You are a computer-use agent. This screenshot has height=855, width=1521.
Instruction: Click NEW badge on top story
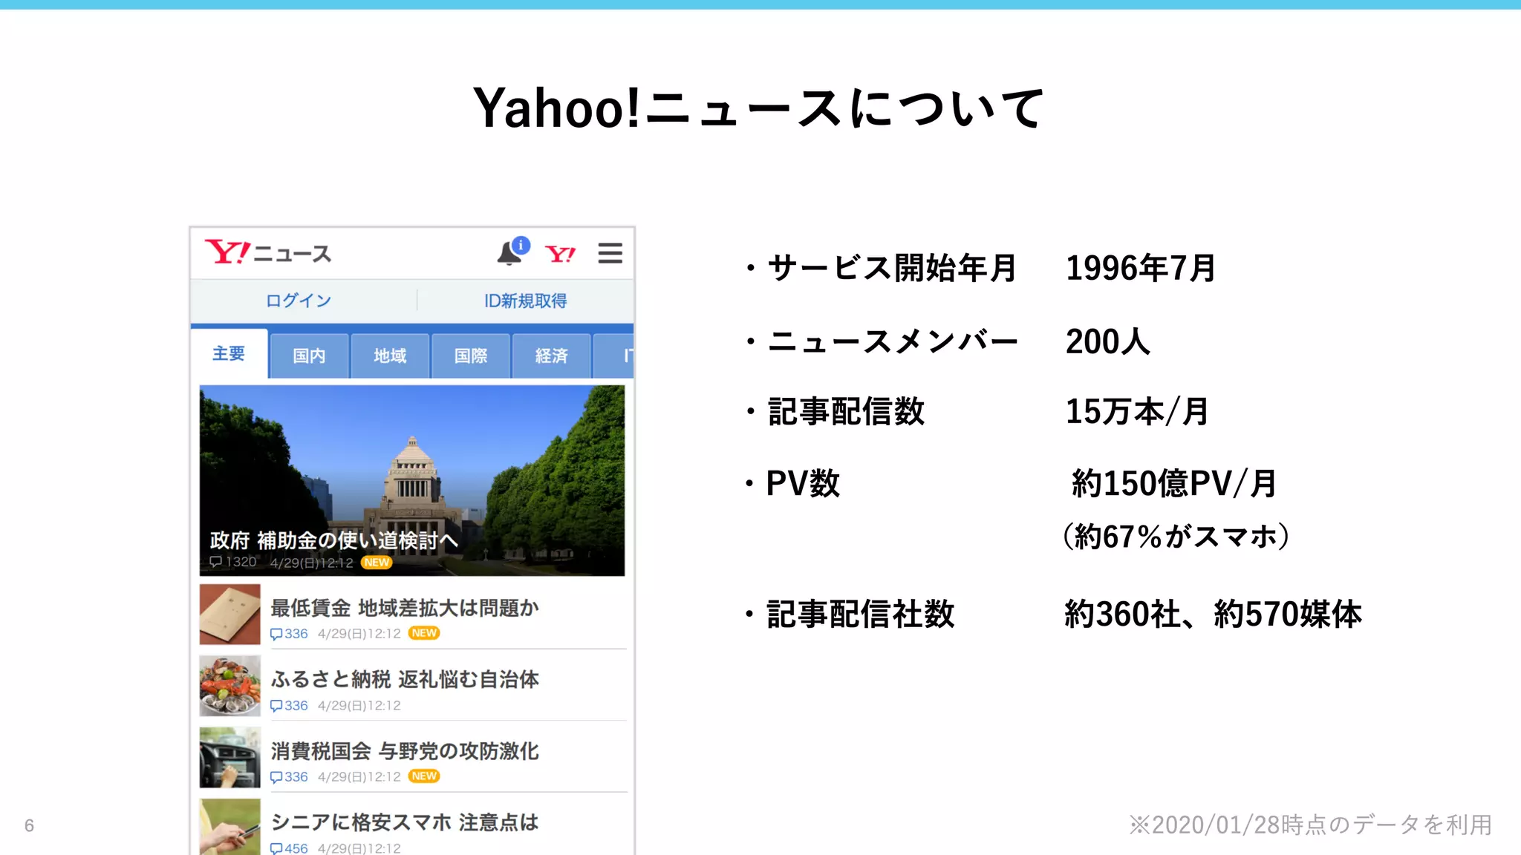tap(377, 563)
